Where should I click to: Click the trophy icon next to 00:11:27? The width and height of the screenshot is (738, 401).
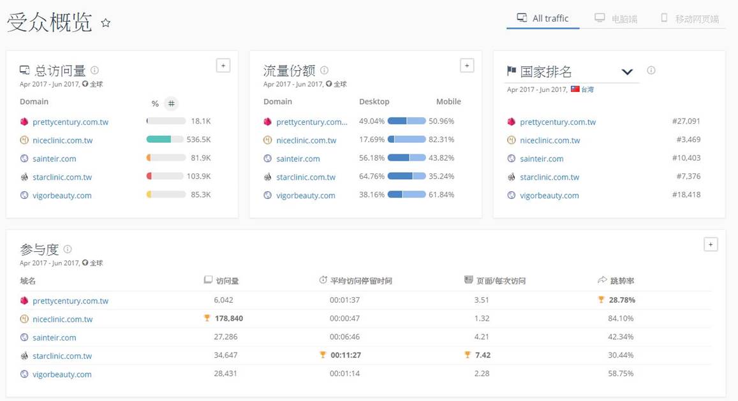pos(323,355)
